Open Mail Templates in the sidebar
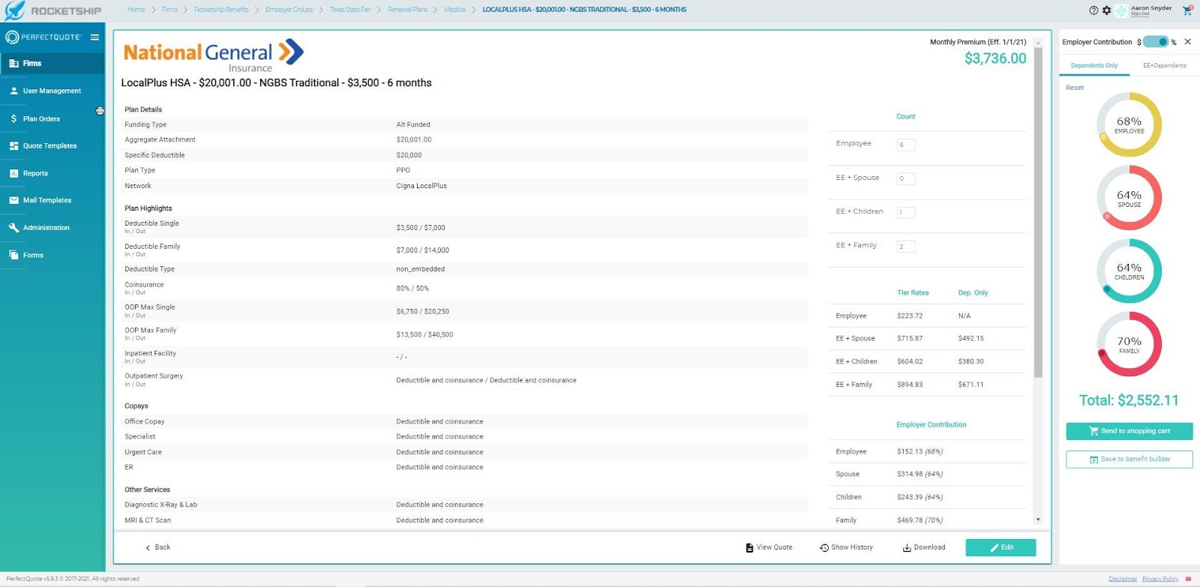Viewport: 1200px width, 587px height. (x=52, y=200)
